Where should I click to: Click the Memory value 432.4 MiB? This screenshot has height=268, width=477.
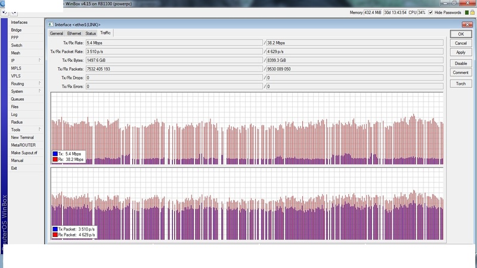(373, 13)
